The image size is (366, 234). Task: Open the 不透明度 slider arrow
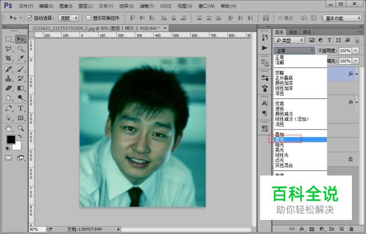(x=355, y=51)
